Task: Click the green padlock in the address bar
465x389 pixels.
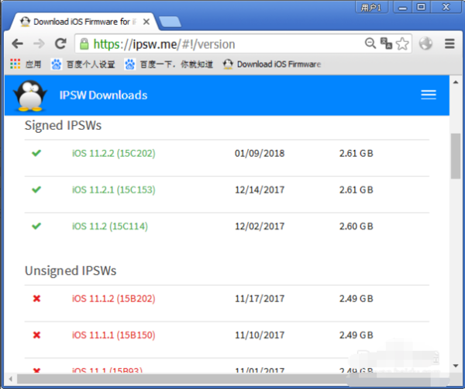Action: tap(84, 44)
